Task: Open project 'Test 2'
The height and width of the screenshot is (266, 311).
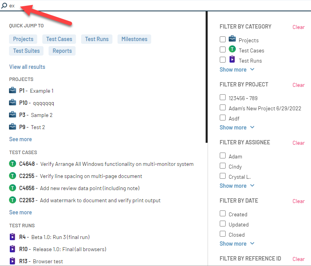Action: point(38,127)
